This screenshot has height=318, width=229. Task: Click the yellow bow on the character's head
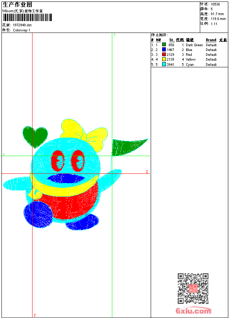pyautogui.click(x=84, y=135)
